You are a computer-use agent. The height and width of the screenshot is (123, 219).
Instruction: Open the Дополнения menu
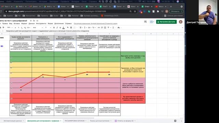59,24
